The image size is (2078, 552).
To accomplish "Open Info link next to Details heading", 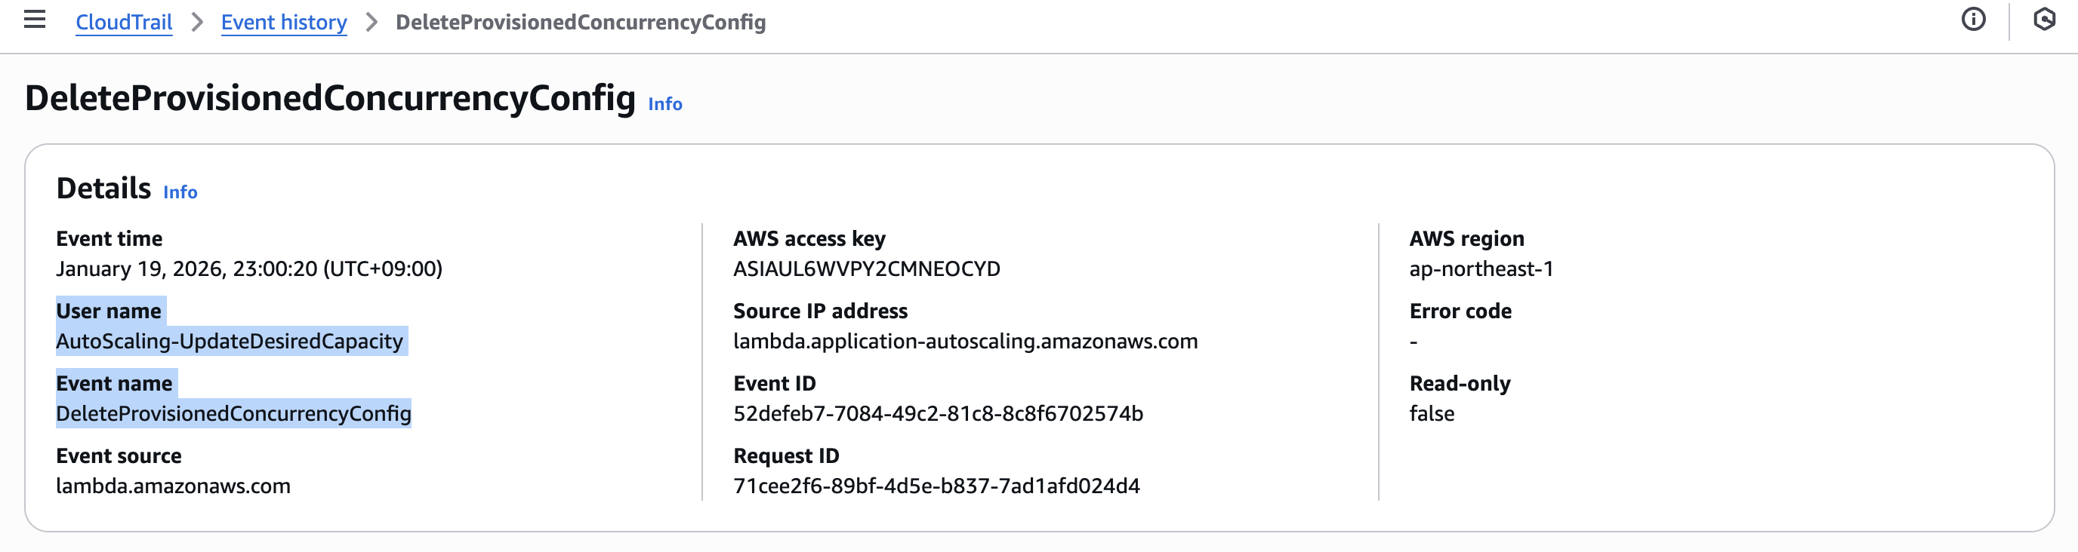I will (x=180, y=192).
